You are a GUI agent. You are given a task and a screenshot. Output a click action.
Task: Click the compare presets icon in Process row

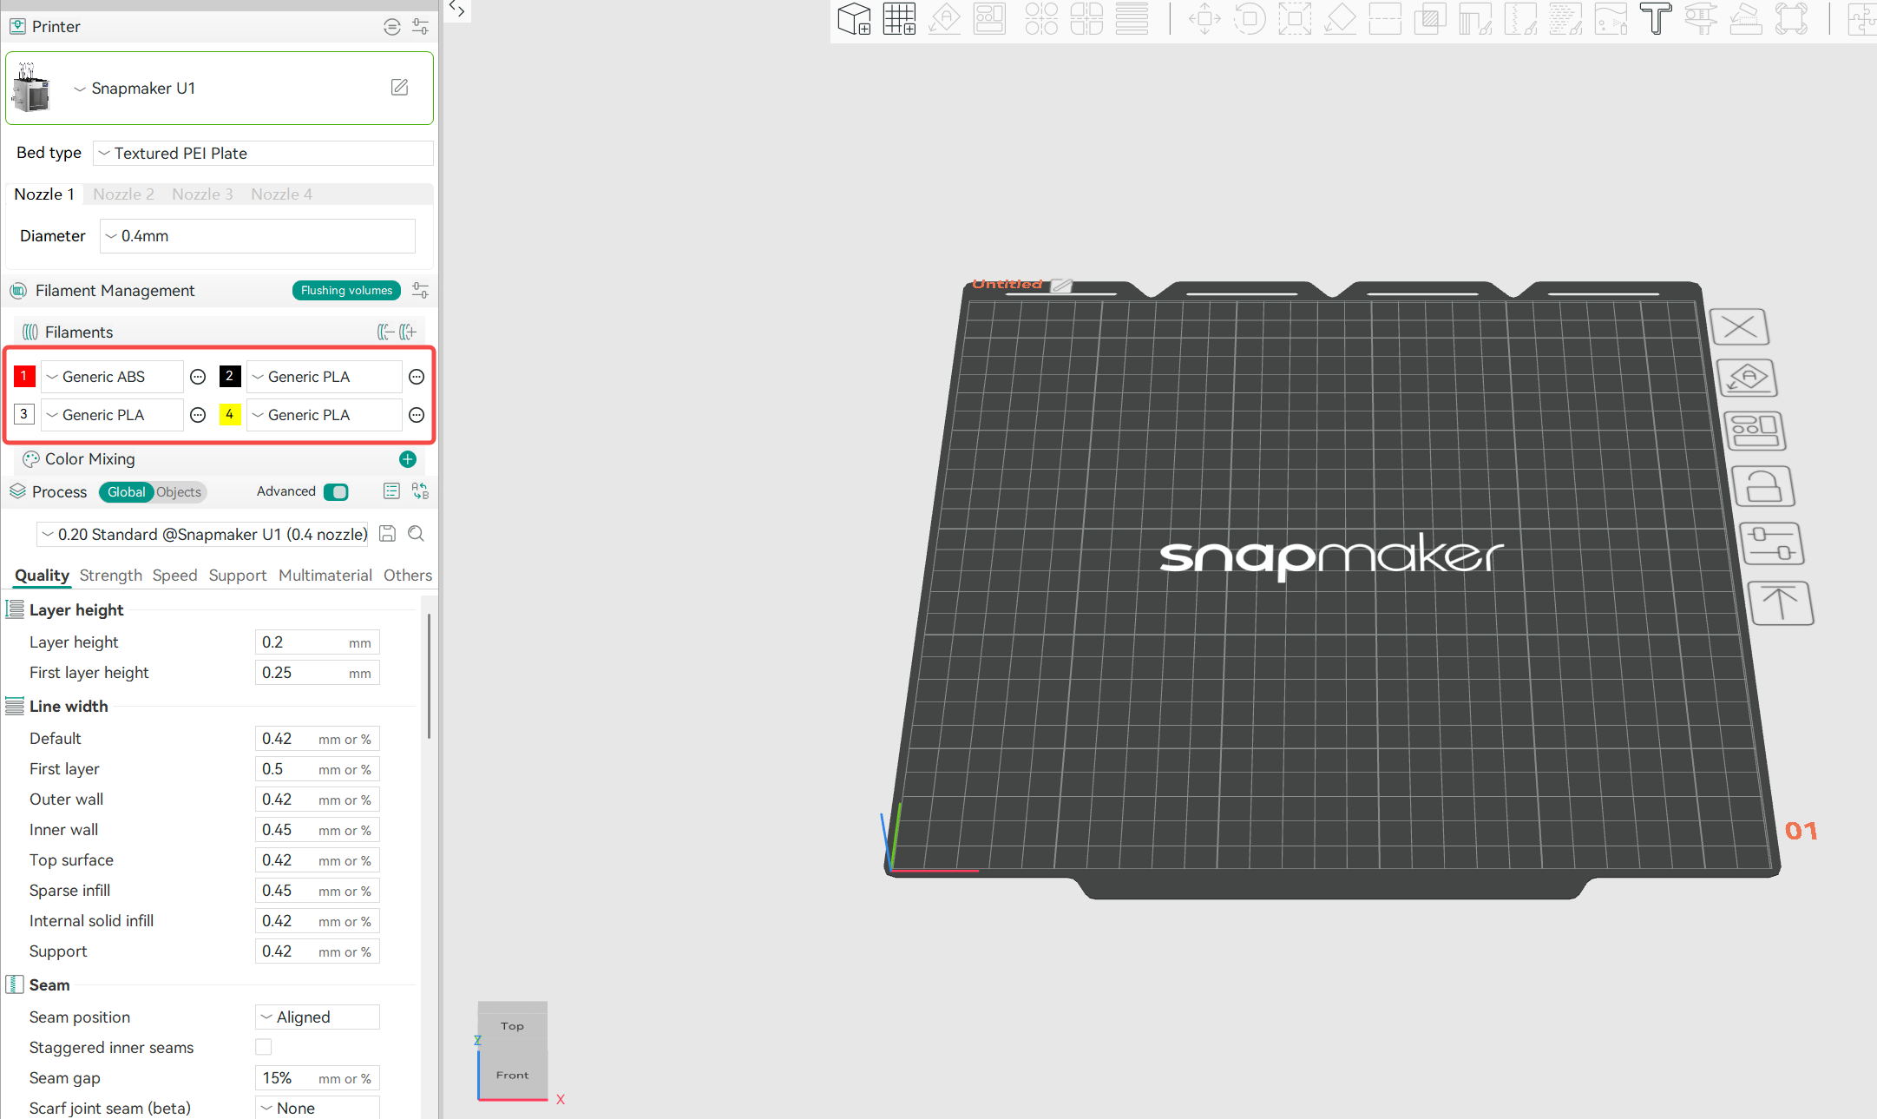(420, 491)
